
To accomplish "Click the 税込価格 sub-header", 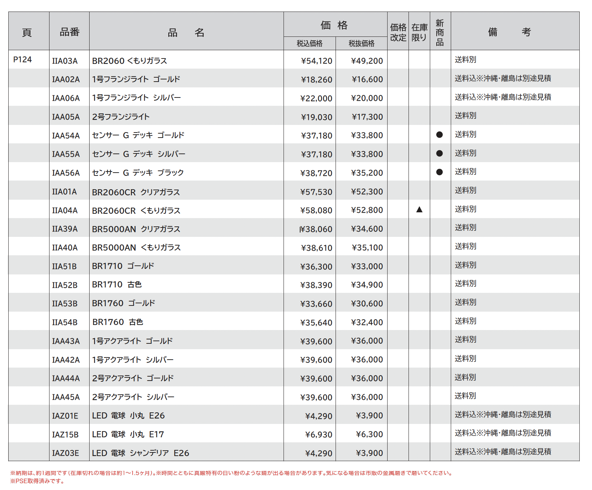I will click(310, 44).
